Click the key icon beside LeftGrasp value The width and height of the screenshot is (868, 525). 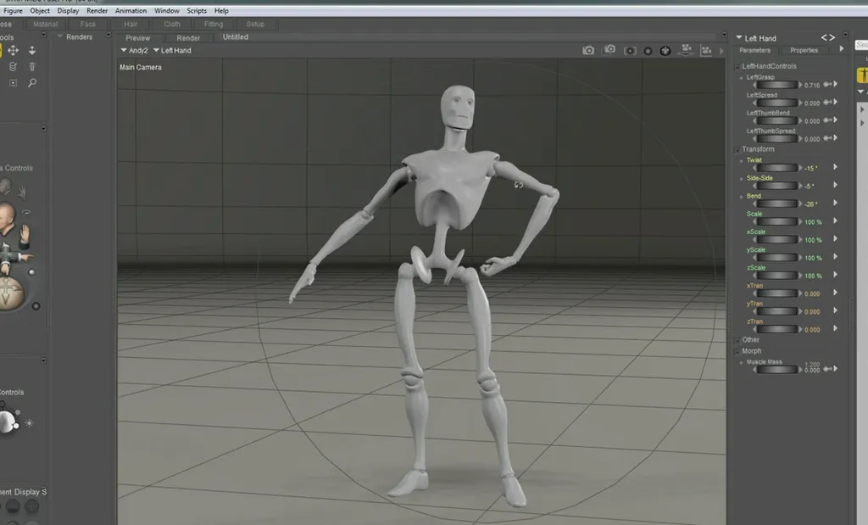[827, 85]
